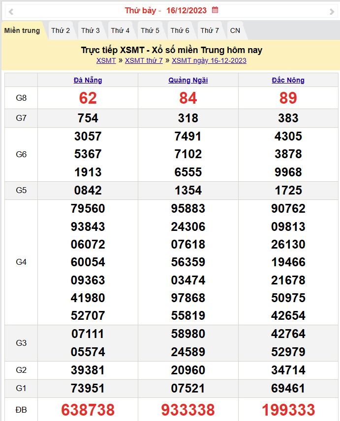This screenshot has height=421, width=340.
Task: Click the G4 row label
Action: pyautogui.click(x=21, y=262)
